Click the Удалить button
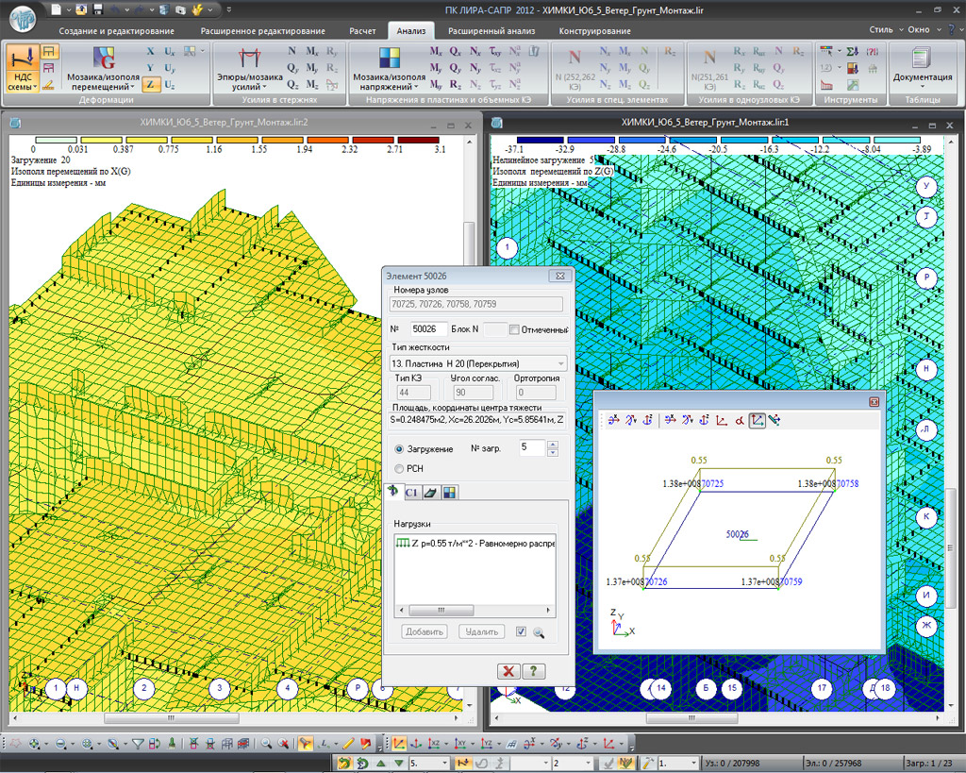This screenshot has width=966, height=773. 481,632
